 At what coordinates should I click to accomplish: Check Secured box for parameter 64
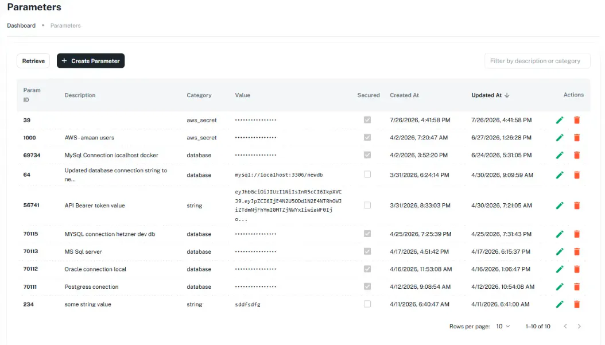click(x=367, y=175)
